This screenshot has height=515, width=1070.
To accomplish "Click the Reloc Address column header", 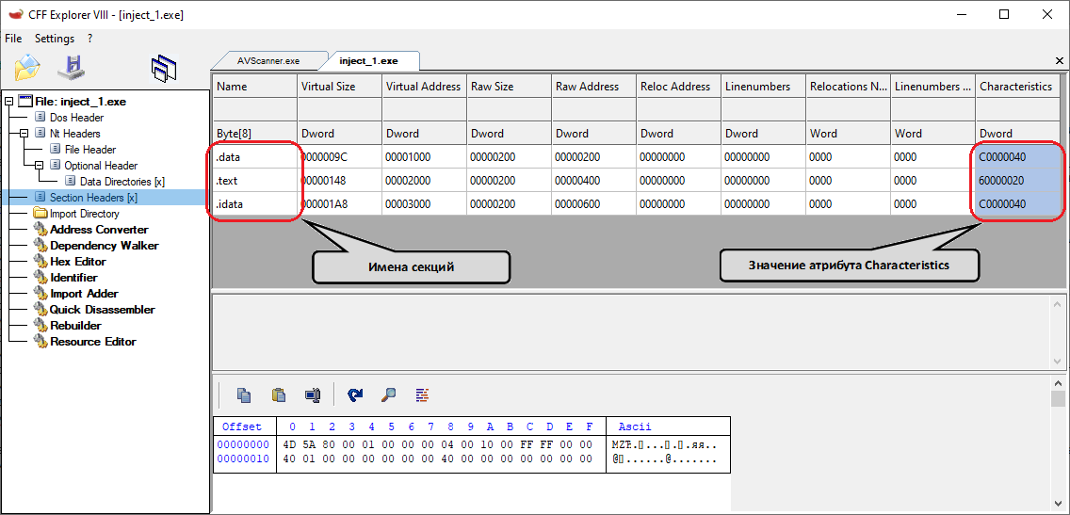I will coord(678,87).
